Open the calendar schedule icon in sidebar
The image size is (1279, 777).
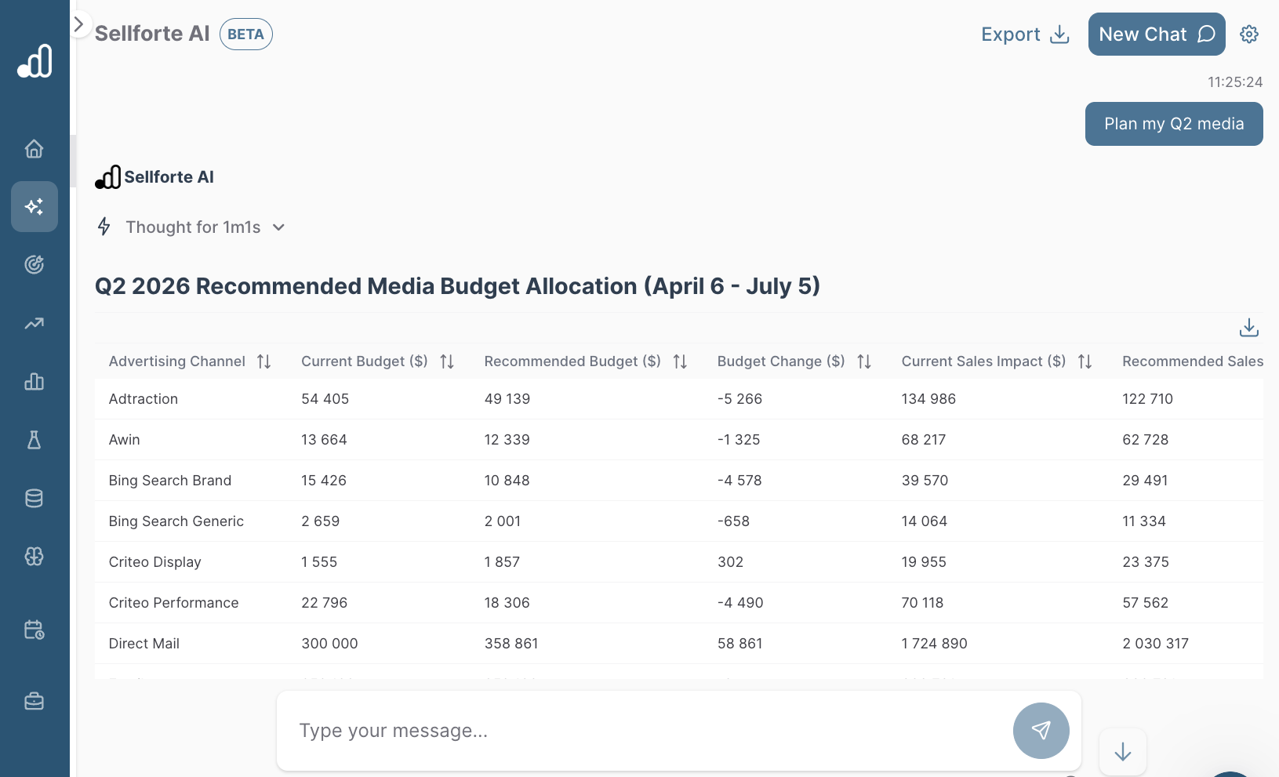34,630
